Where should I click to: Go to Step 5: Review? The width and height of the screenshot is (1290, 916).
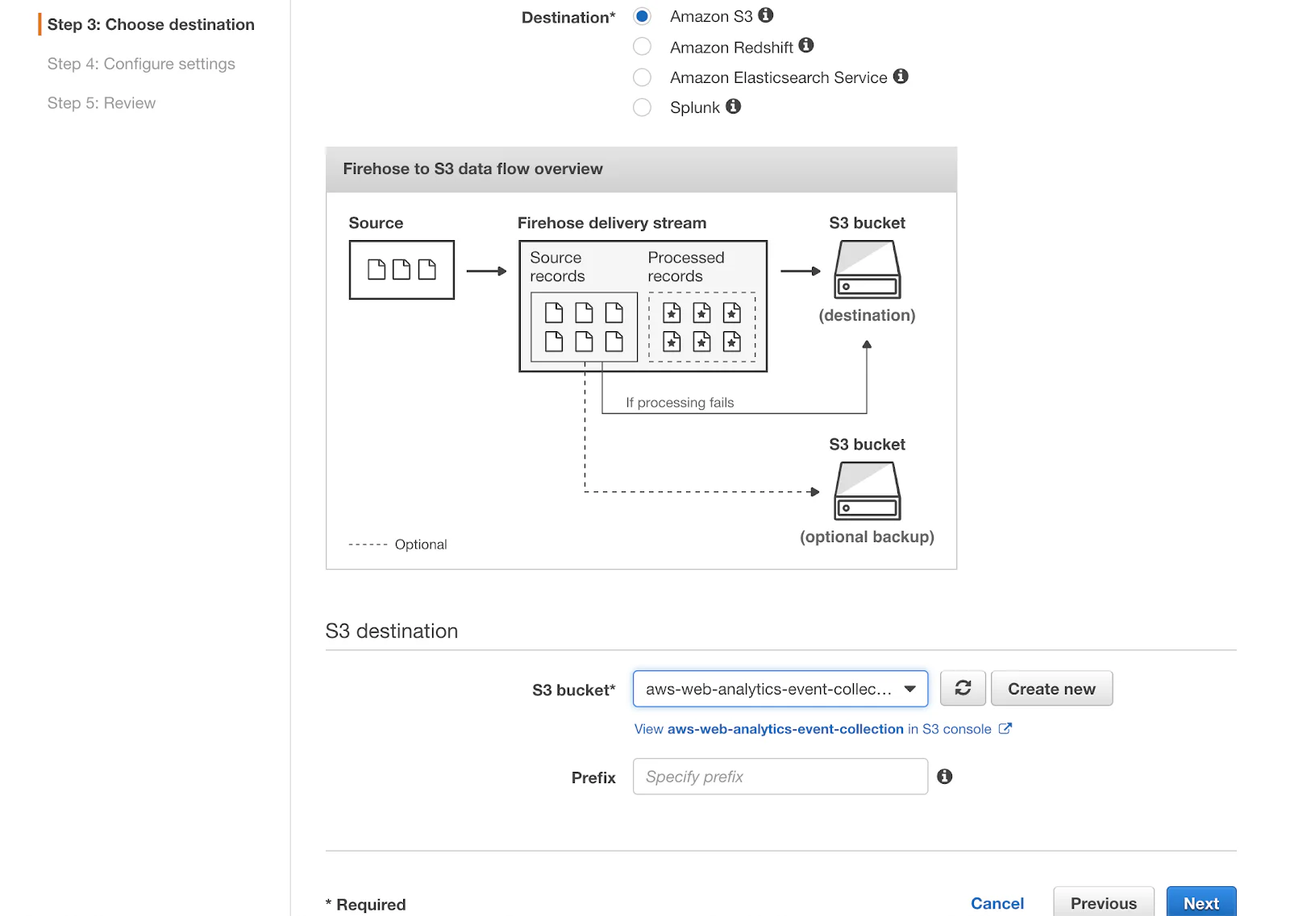pyautogui.click(x=102, y=103)
